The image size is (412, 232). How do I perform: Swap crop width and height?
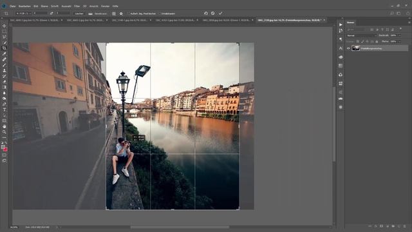tap(51, 13)
